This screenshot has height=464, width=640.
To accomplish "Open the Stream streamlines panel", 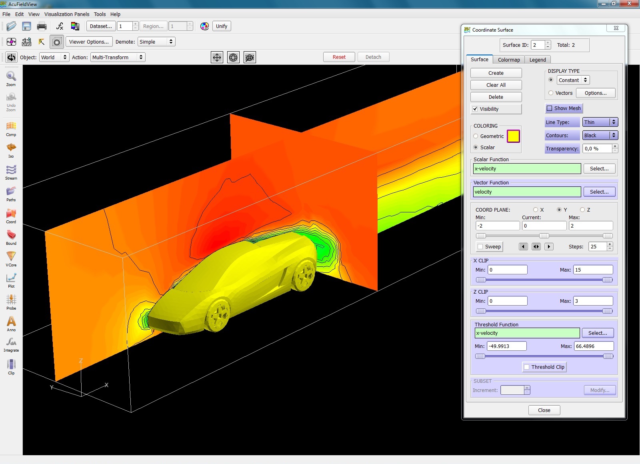I will (x=11, y=172).
